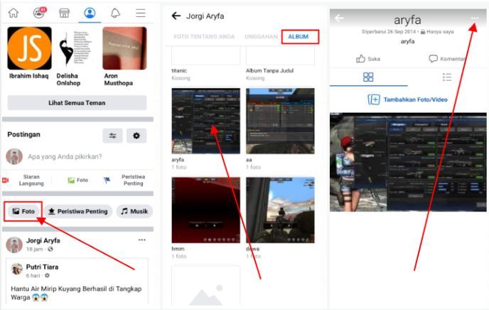Choose Foto in the composer row
Screen dimensions: 489x310
(x=78, y=180)
